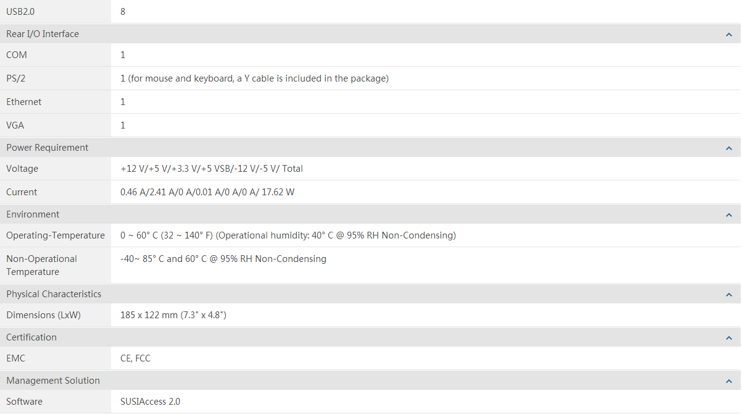Click the VGA row label
742x414 pixels.
tap(15, 125)
